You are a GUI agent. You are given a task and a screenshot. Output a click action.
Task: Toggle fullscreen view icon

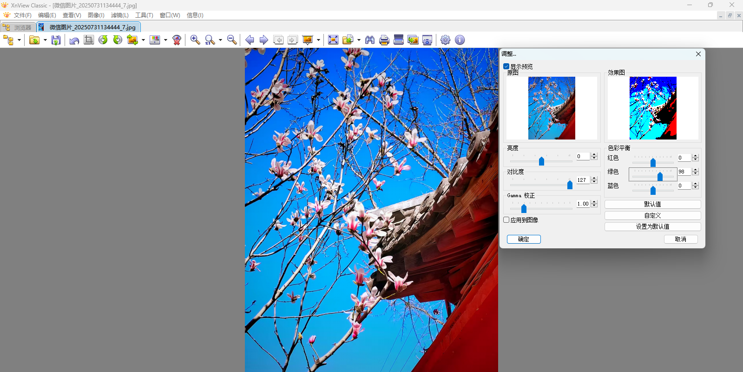[333, 40]
